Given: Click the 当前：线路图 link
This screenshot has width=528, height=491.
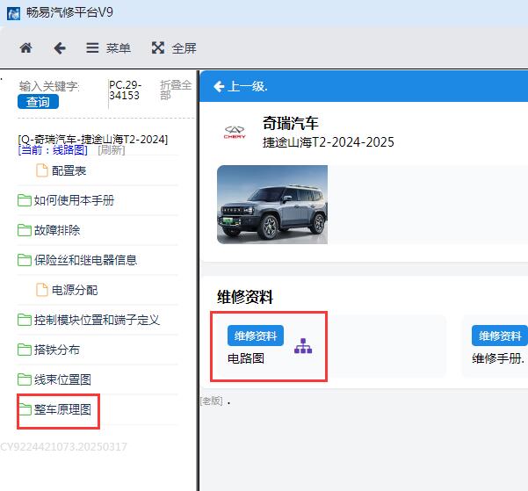Looking at the screenshot, I should click(53, 150).
